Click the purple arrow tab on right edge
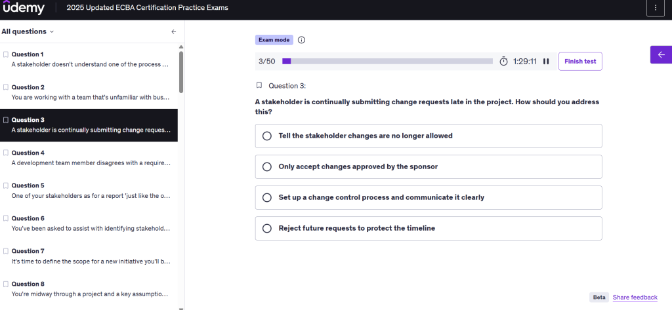Viewport: 672px width, 310px height. pos(660,55)
